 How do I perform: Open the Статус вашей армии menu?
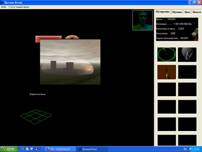[x=19, y=7]
